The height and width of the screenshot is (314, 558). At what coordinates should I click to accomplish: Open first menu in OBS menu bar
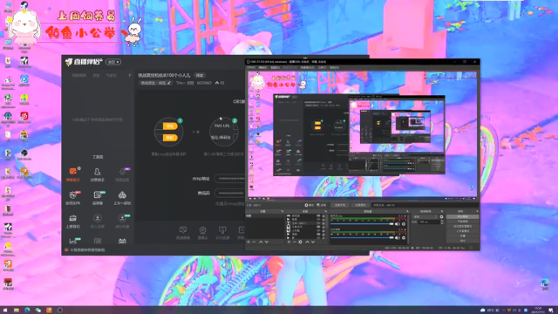coord(251,67)
